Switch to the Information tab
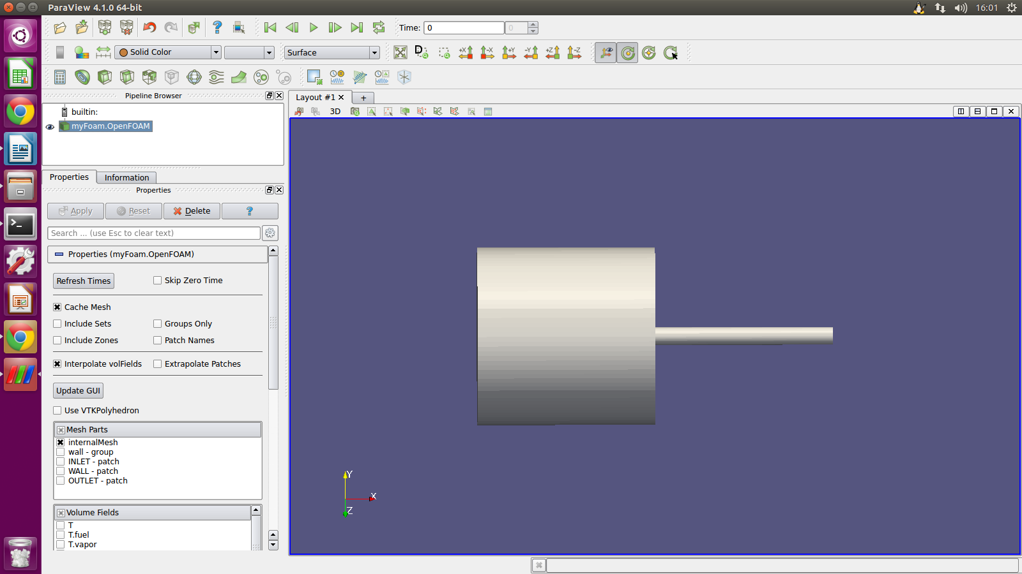The height and width of the screenshot is (574, 1022). (x=127, y=177)
